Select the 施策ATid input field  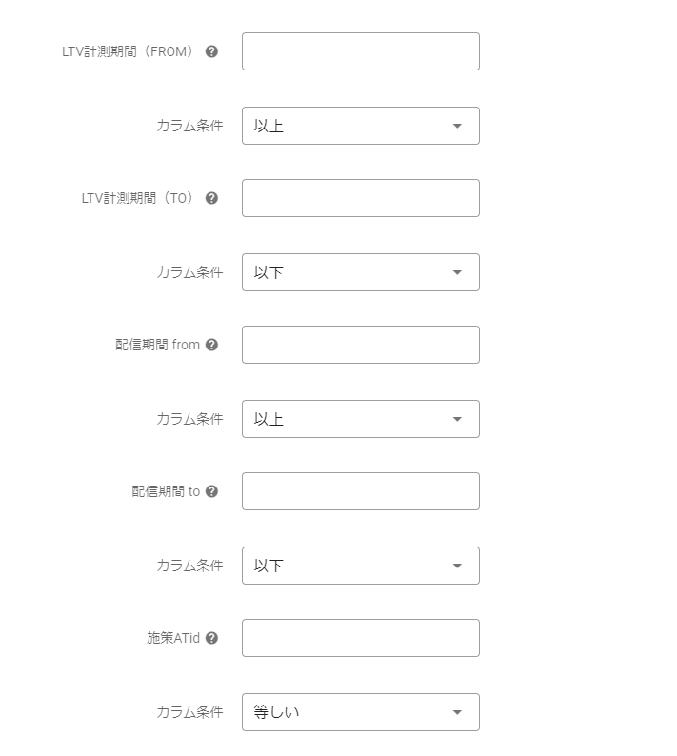click(360, 638)
